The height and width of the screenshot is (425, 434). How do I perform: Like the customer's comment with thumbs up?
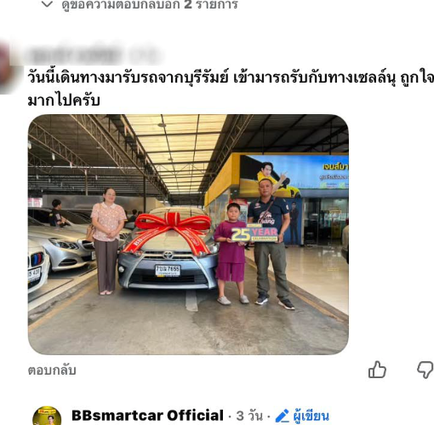point(377,370)
